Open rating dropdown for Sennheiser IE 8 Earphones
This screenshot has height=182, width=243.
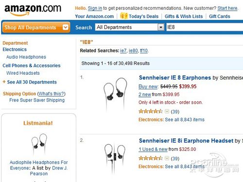pyautogui.click(x=167, y=111)
